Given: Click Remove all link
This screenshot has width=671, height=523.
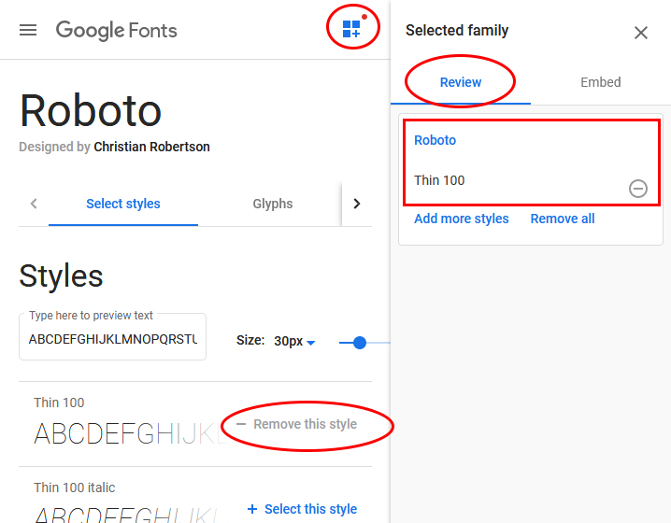Looking at the screenshot, I should [x=563, y=219].
